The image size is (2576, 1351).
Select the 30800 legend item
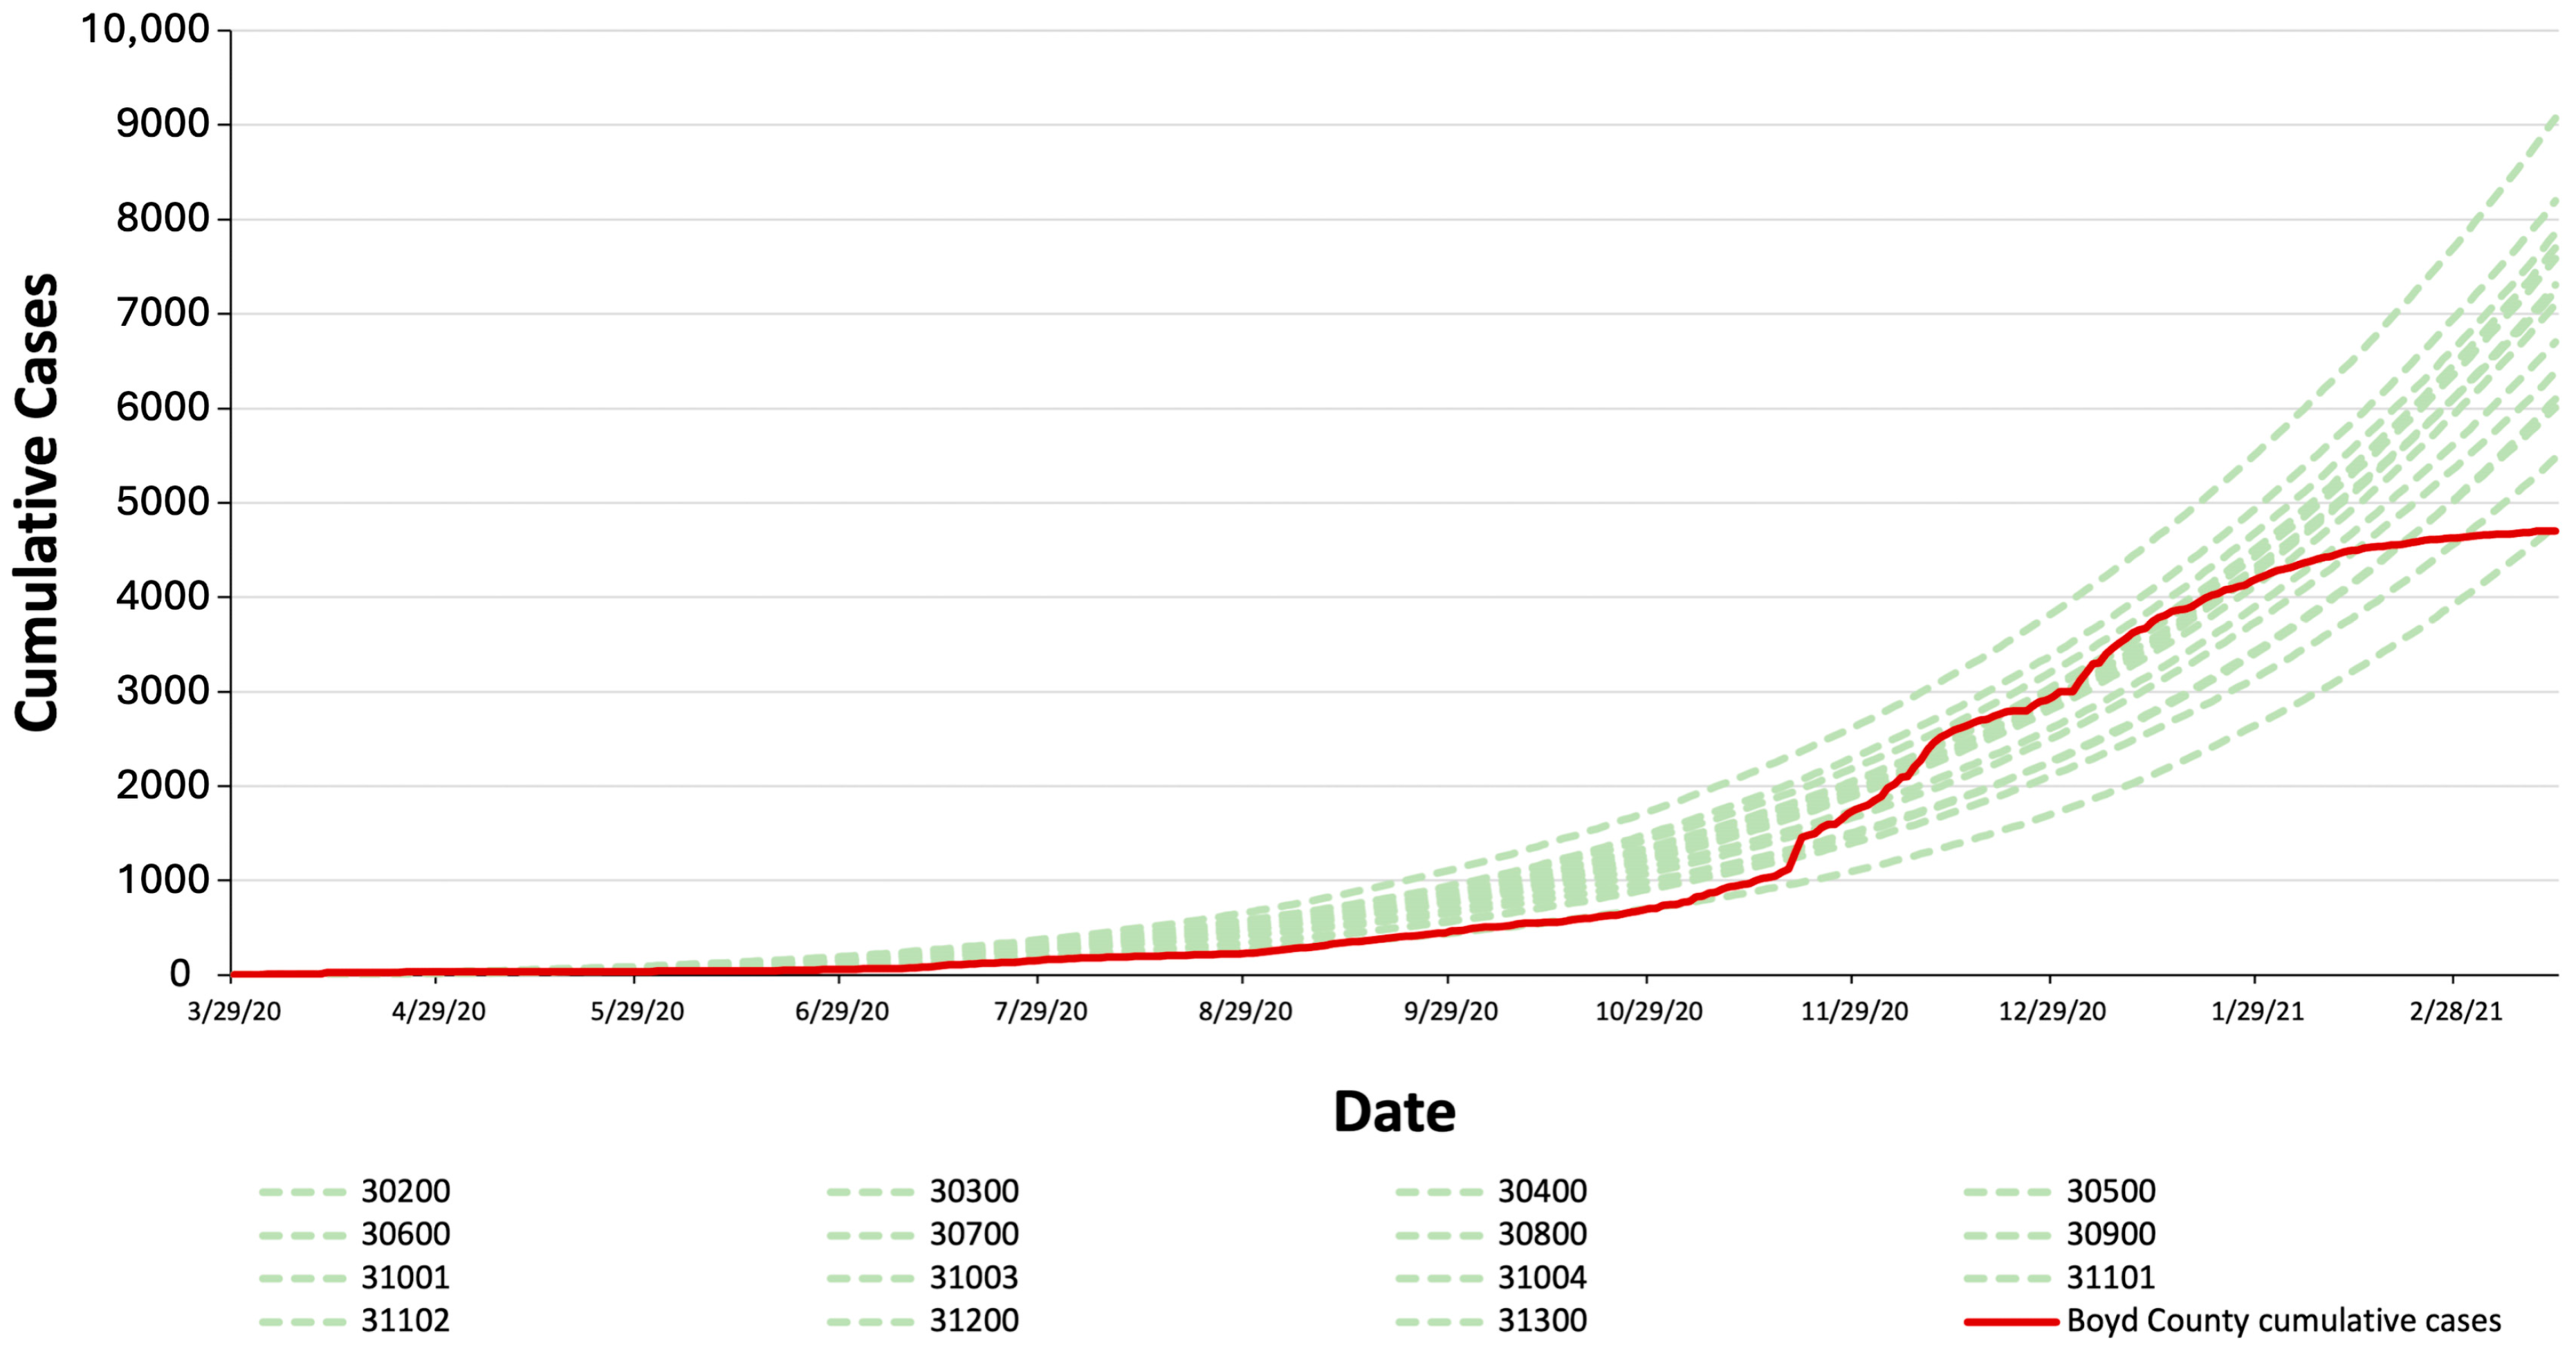pyautogui.click(x=1542, y=1234)
